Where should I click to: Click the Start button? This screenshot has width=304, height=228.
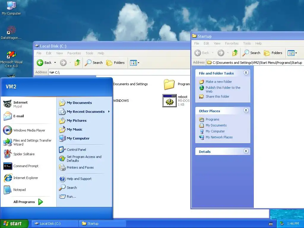coord(14,224)
